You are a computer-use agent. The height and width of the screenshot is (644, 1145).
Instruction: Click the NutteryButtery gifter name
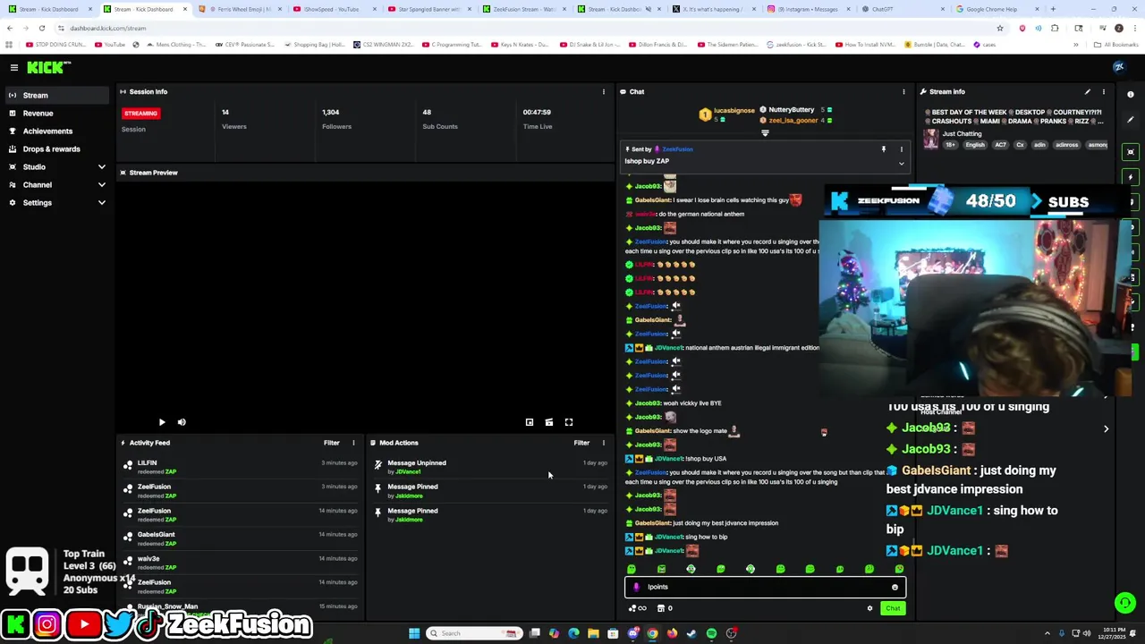click(x=792, y=110)
